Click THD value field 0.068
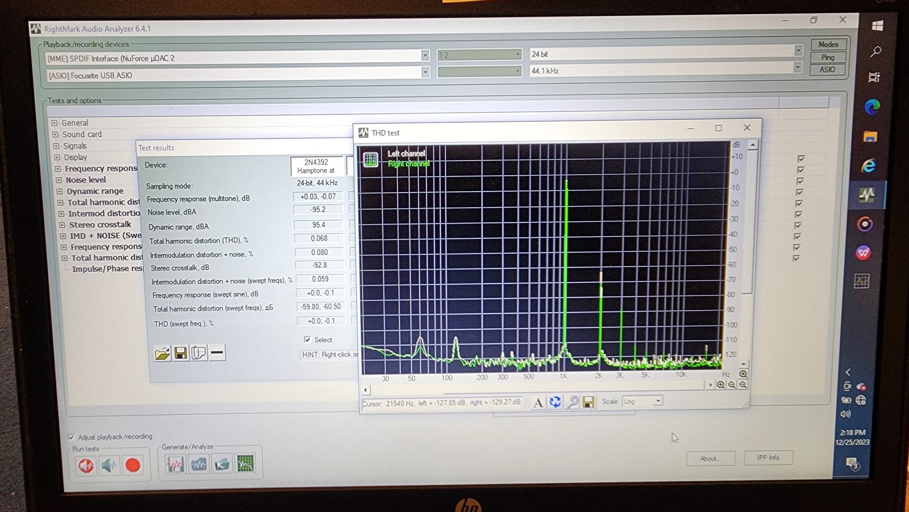 click(x=319, y=238)
